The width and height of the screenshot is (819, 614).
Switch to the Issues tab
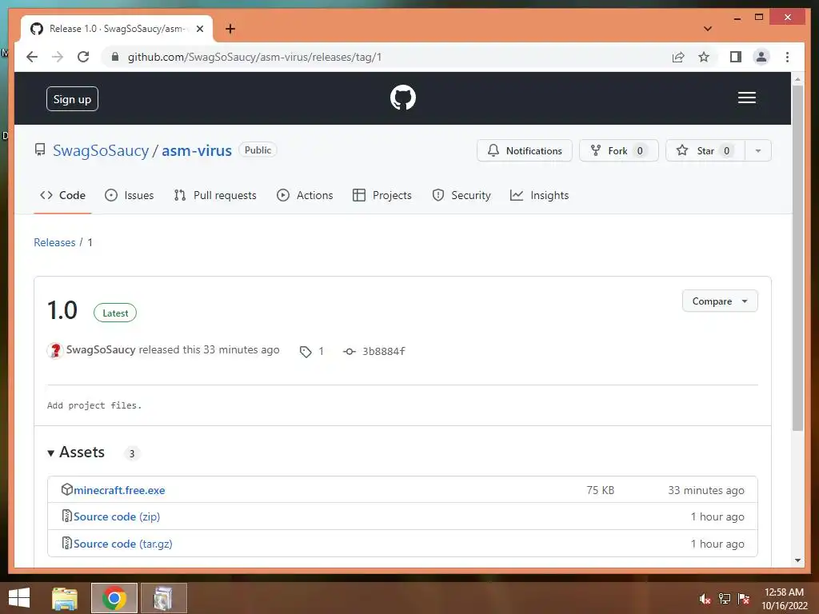point(129,195)
